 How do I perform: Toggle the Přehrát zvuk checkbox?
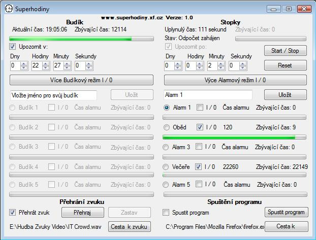(x=13, y=212)
